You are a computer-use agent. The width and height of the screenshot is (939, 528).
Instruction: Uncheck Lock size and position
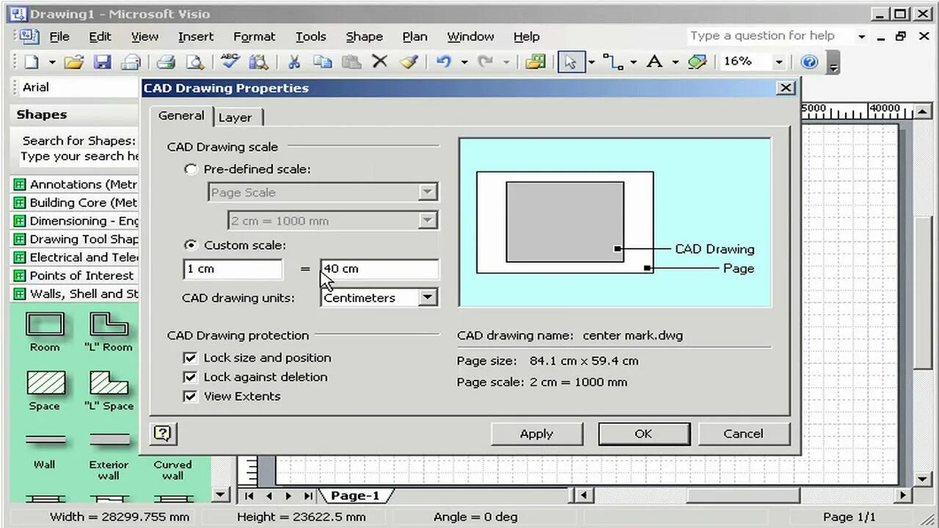tap(190, 357)
